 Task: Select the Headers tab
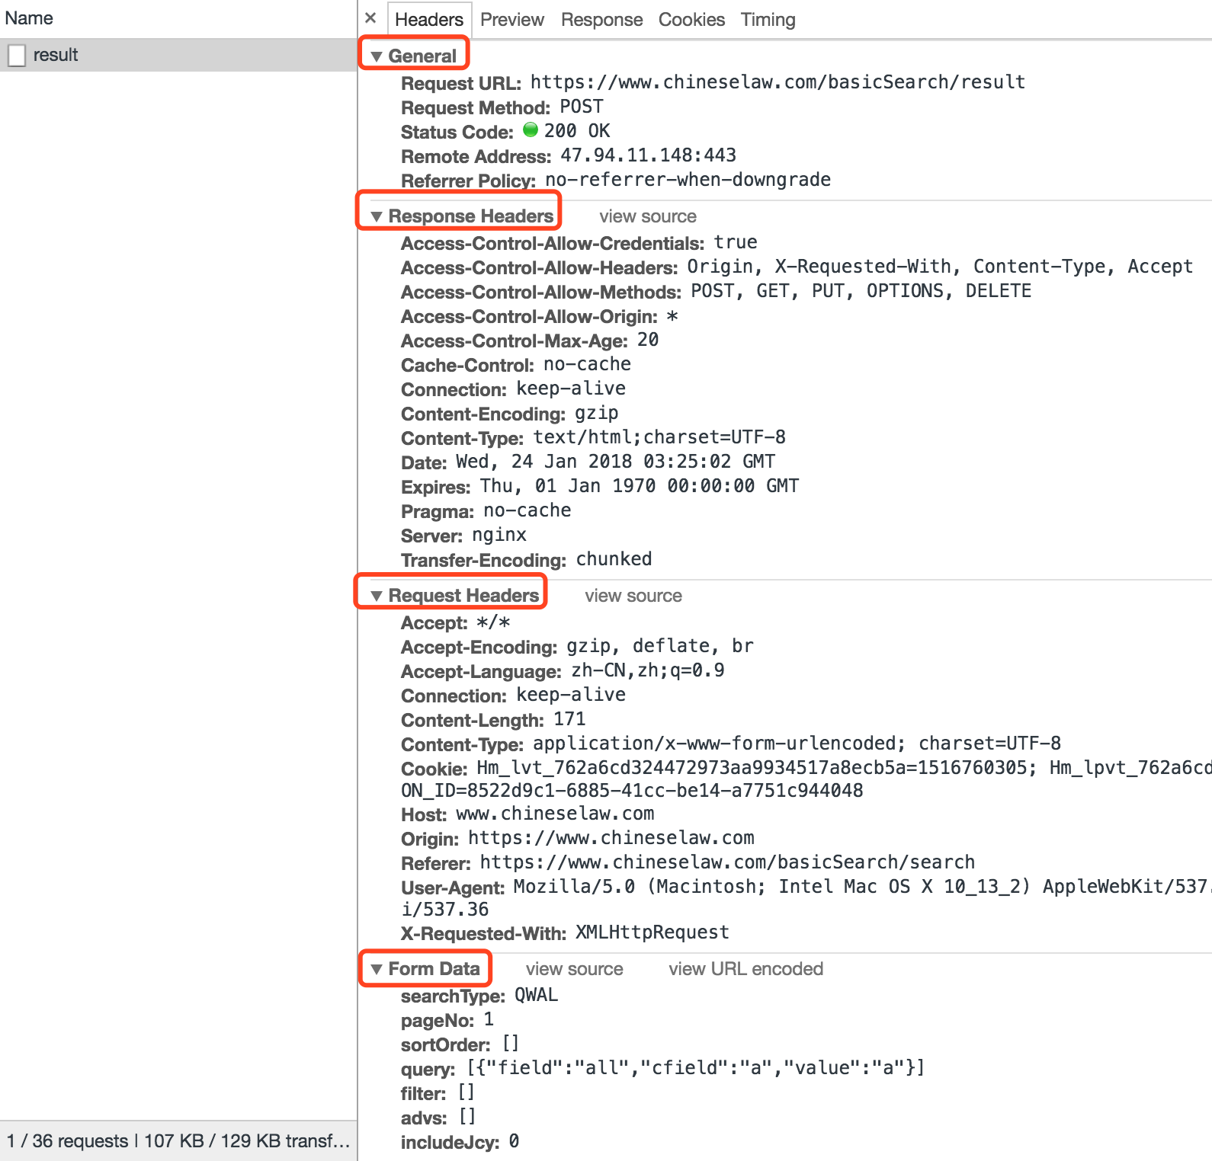[x=428, y=20]
